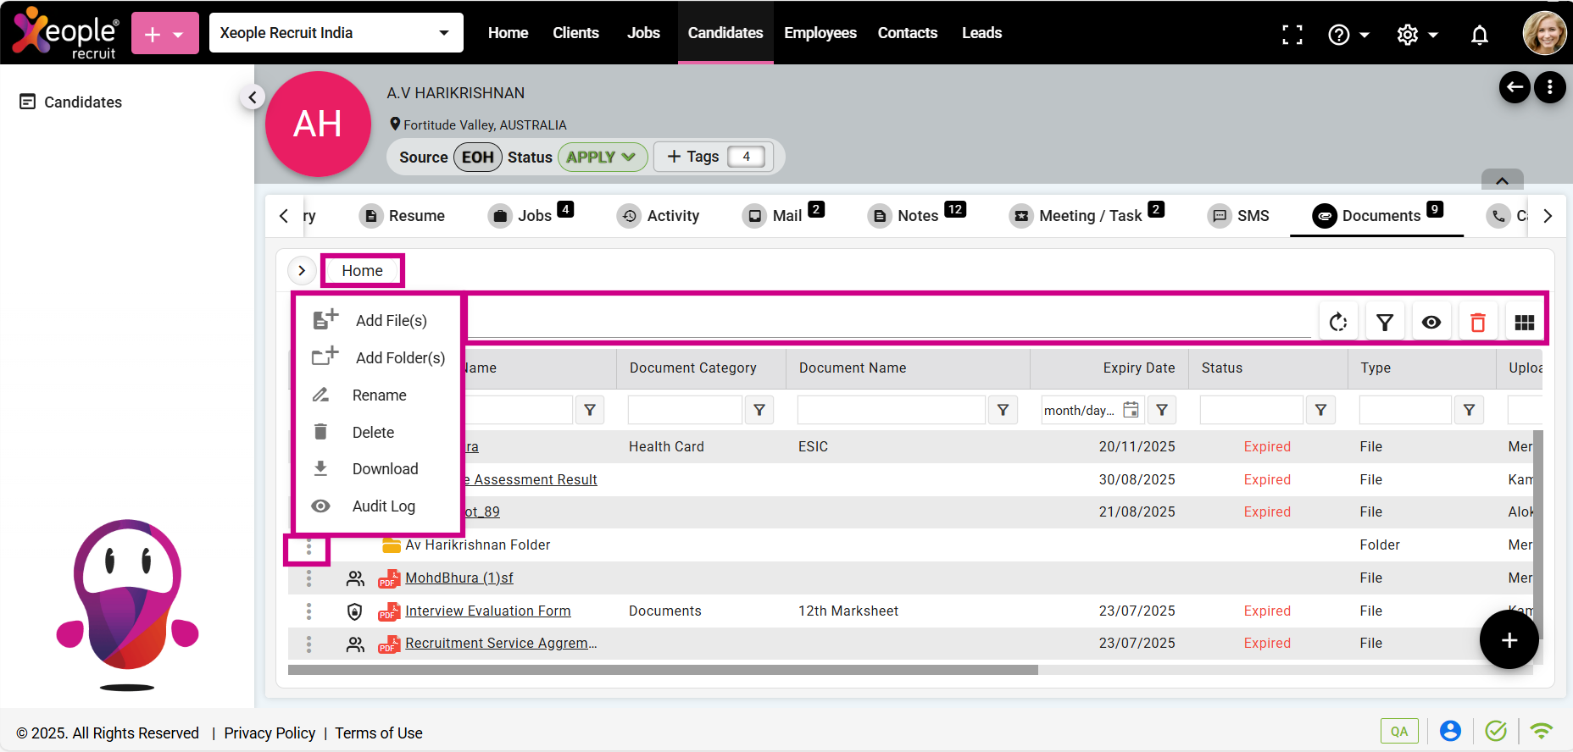Click the refresh icon in documents toolbar

(1338, 323)
